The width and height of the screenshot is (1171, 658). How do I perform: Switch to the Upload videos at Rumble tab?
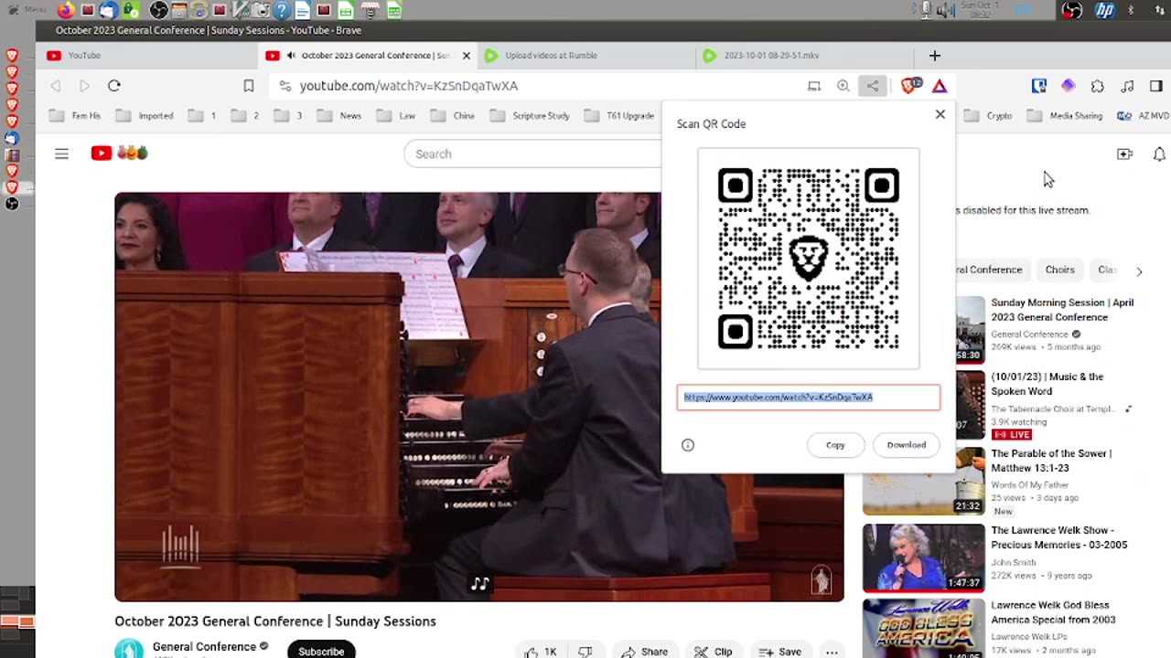click(585, 56)
